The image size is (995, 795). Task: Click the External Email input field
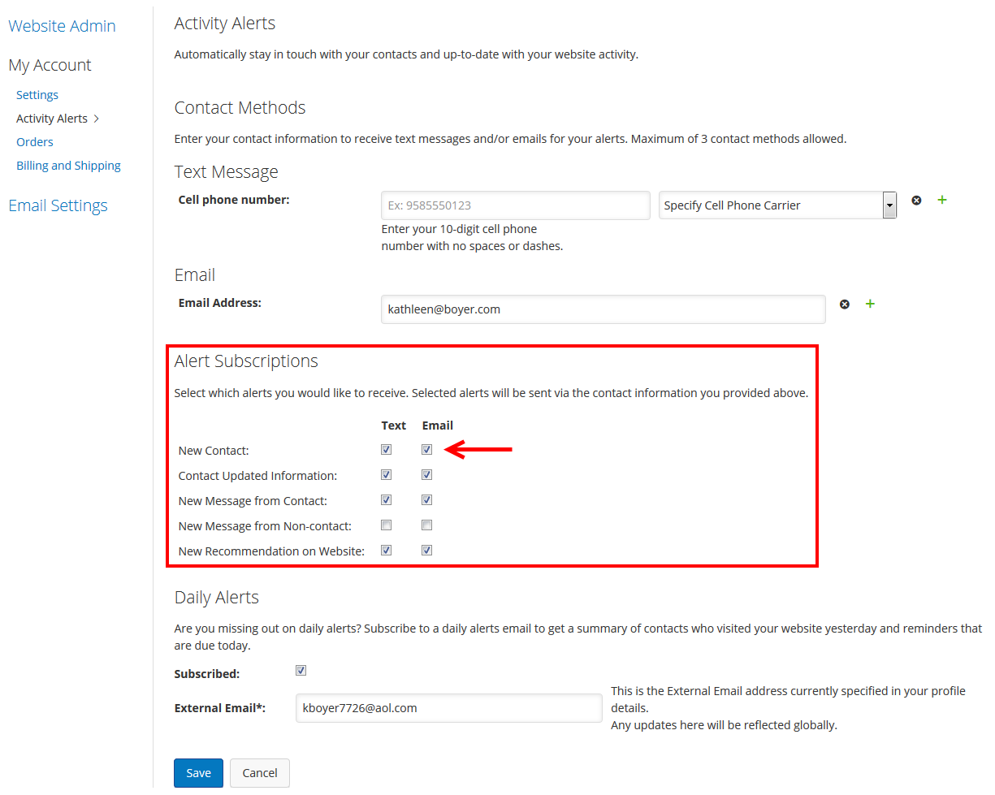[448, 708]
